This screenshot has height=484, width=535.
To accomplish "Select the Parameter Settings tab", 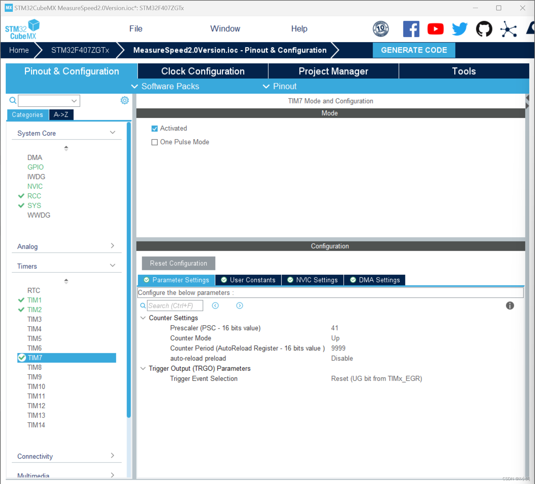I will [177, 280].
